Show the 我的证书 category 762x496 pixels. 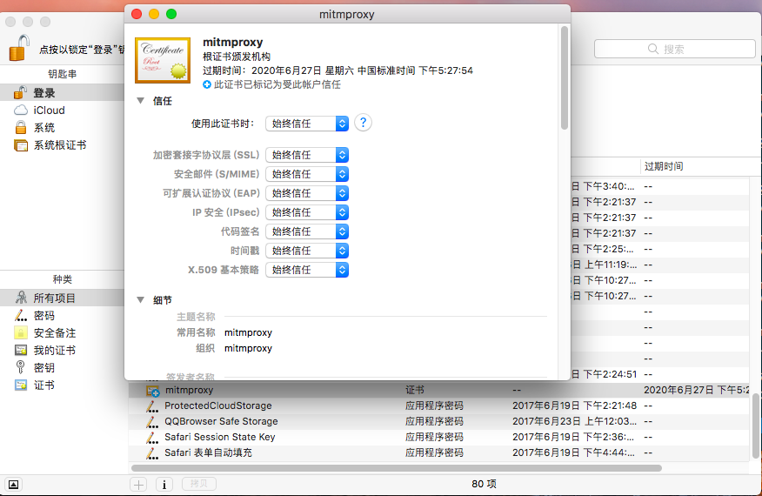(63, 350)
